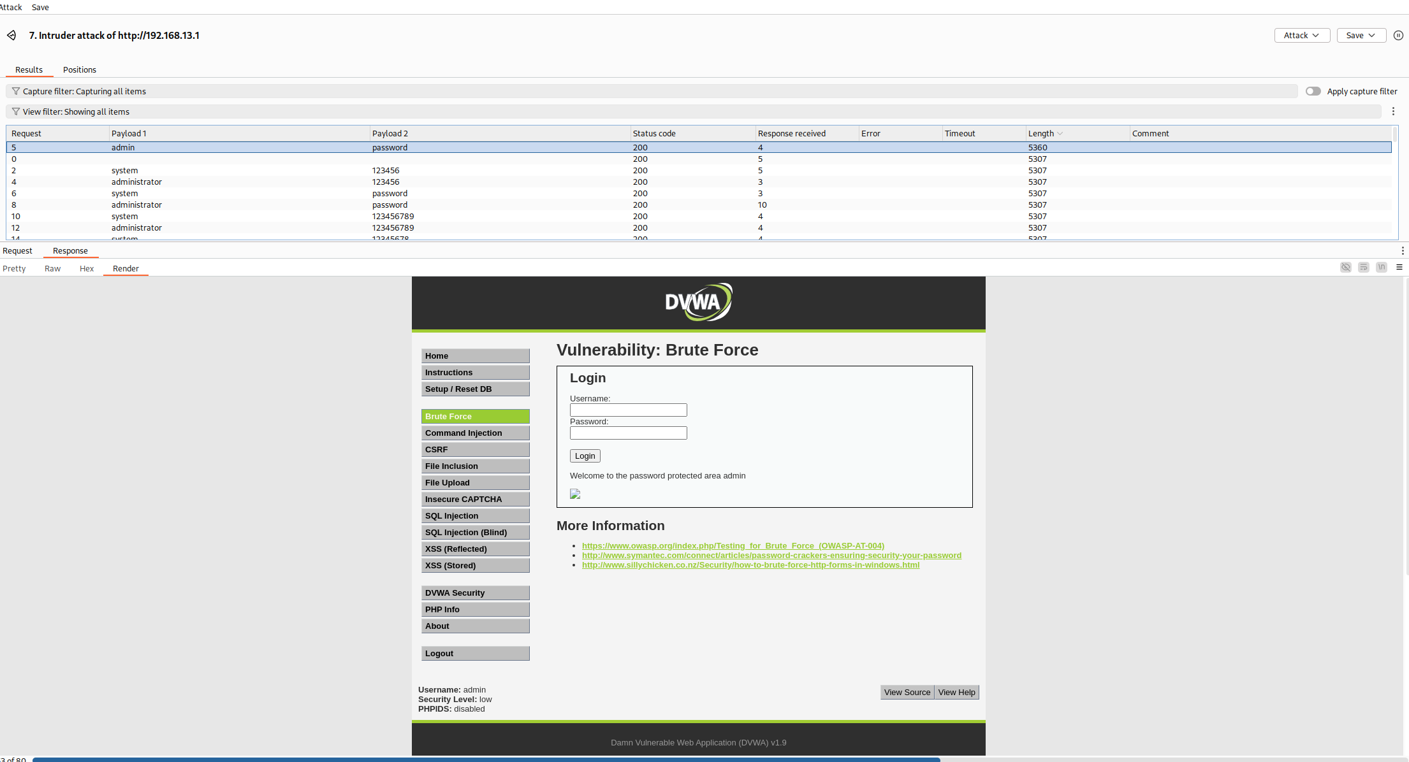Open the response viewer hamburger menu
1409x762 pixels.
pyautogui.click(x=1399, y=268)
